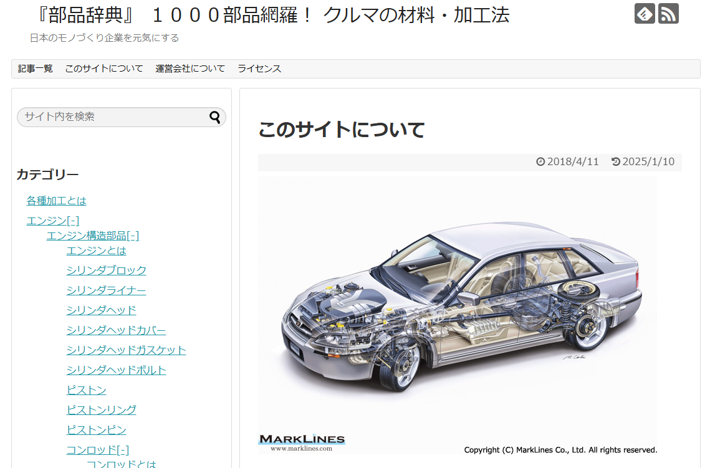Screen dimensions: 710x468
Task: Open the ライセンス menu item
Action: [x=259, y=69]
